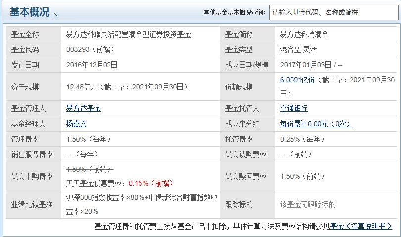Click the 成立日期/规模 column label
Image resolution: width=401 pixels, height=237 pixels.
247,65
